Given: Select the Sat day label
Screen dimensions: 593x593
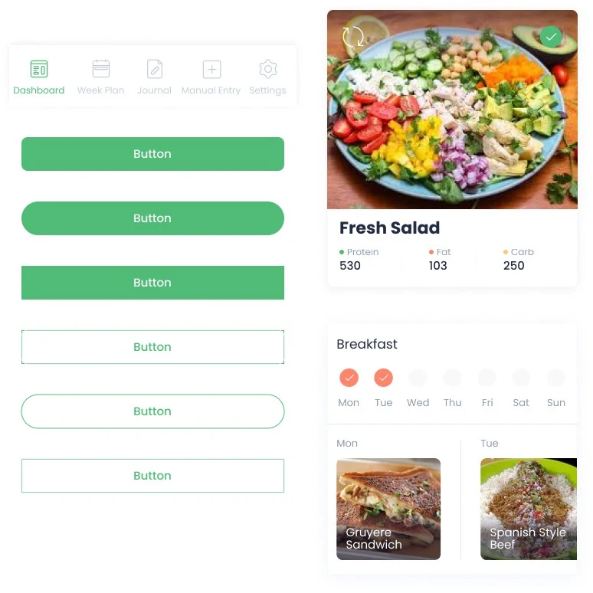Looking at the screenshot, I should (521, 402).
